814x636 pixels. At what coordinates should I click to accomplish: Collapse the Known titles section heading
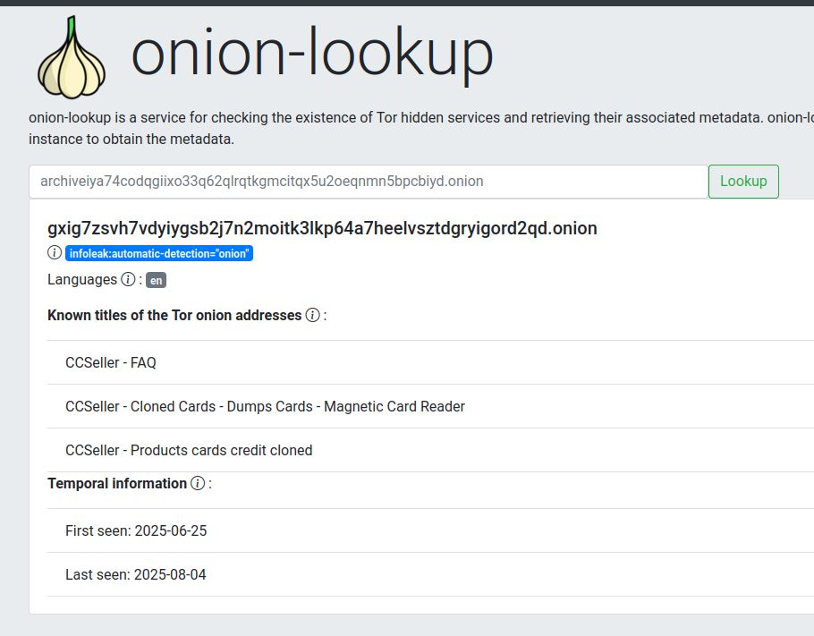pyautogui.click(x=174, y=315)
